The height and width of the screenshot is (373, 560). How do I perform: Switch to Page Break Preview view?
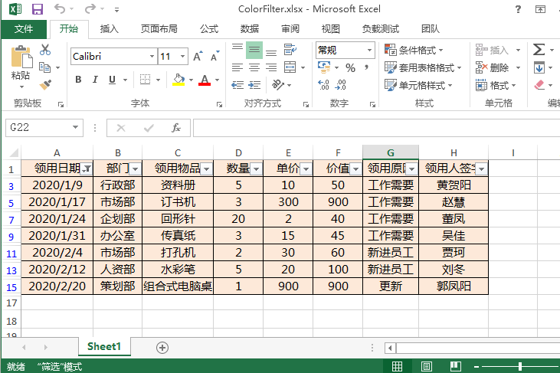(x=455, y=366)
